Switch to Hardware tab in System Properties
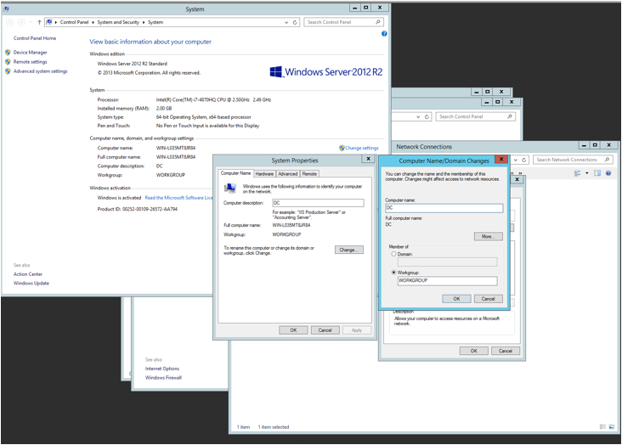622x445 pixels. pyautogui.click(x=264, y=174)
